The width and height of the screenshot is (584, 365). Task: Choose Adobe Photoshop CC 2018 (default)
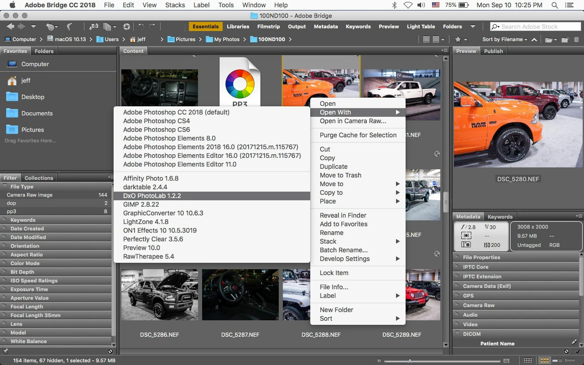[x=212, y=112]
